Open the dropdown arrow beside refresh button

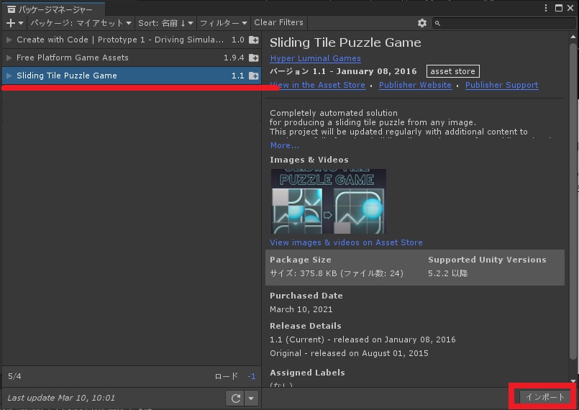point(251,398)
